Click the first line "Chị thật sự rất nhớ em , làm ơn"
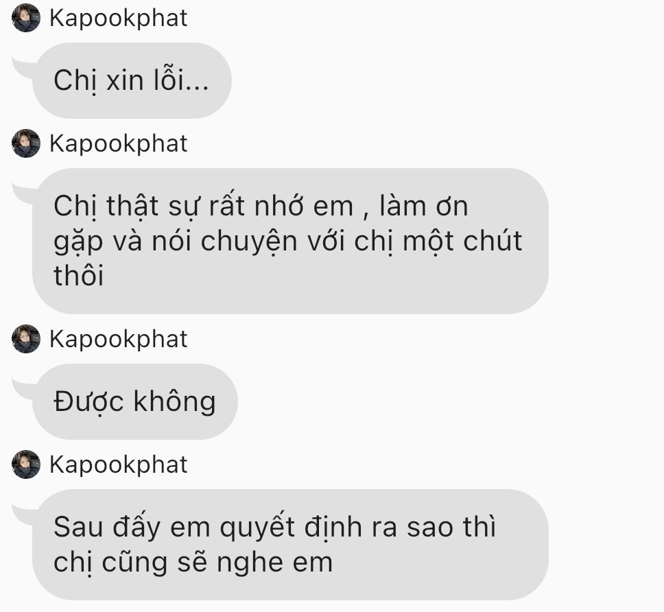 click(261, 207)
